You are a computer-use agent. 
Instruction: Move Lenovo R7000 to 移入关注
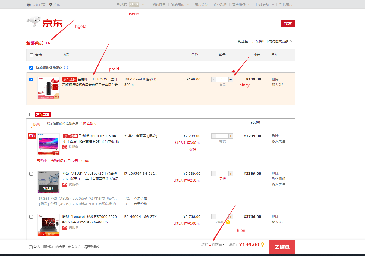[x=279, y=222]
